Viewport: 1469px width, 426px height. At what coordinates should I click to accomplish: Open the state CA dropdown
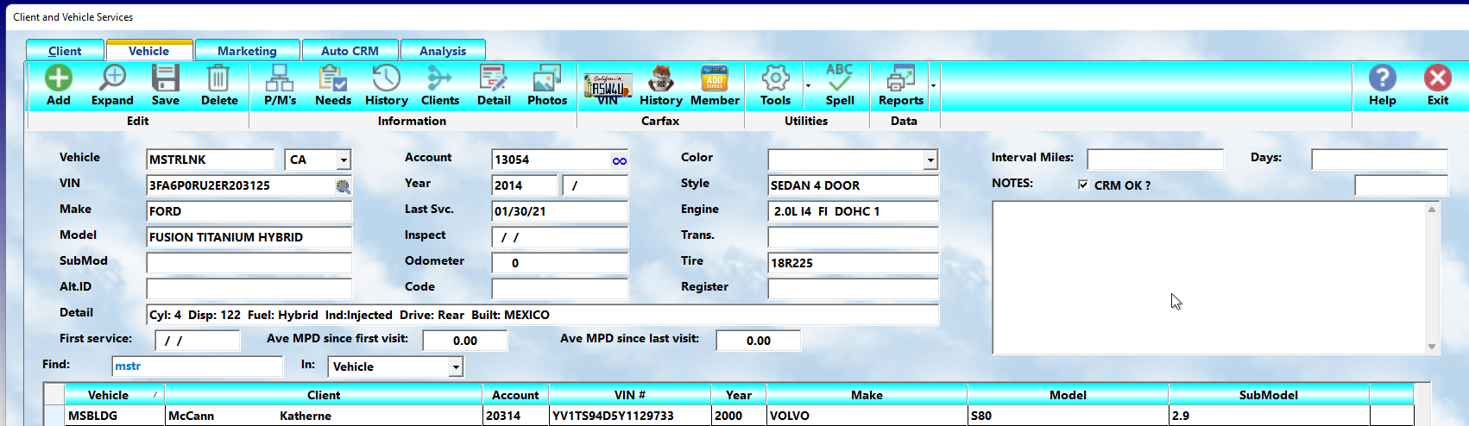[344, 160]
